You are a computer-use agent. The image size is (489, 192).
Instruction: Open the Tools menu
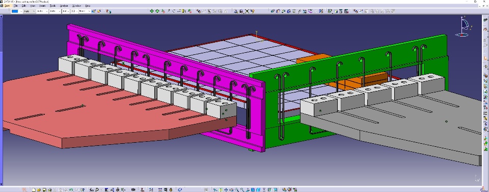pos(52,6)
